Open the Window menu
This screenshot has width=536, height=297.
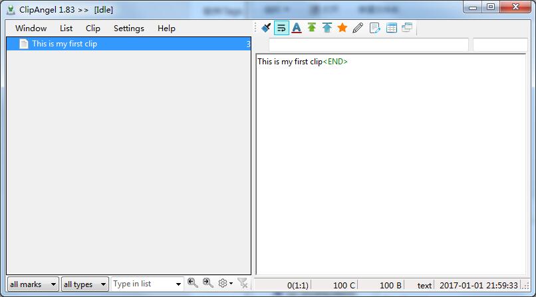[x=31, y=29]
